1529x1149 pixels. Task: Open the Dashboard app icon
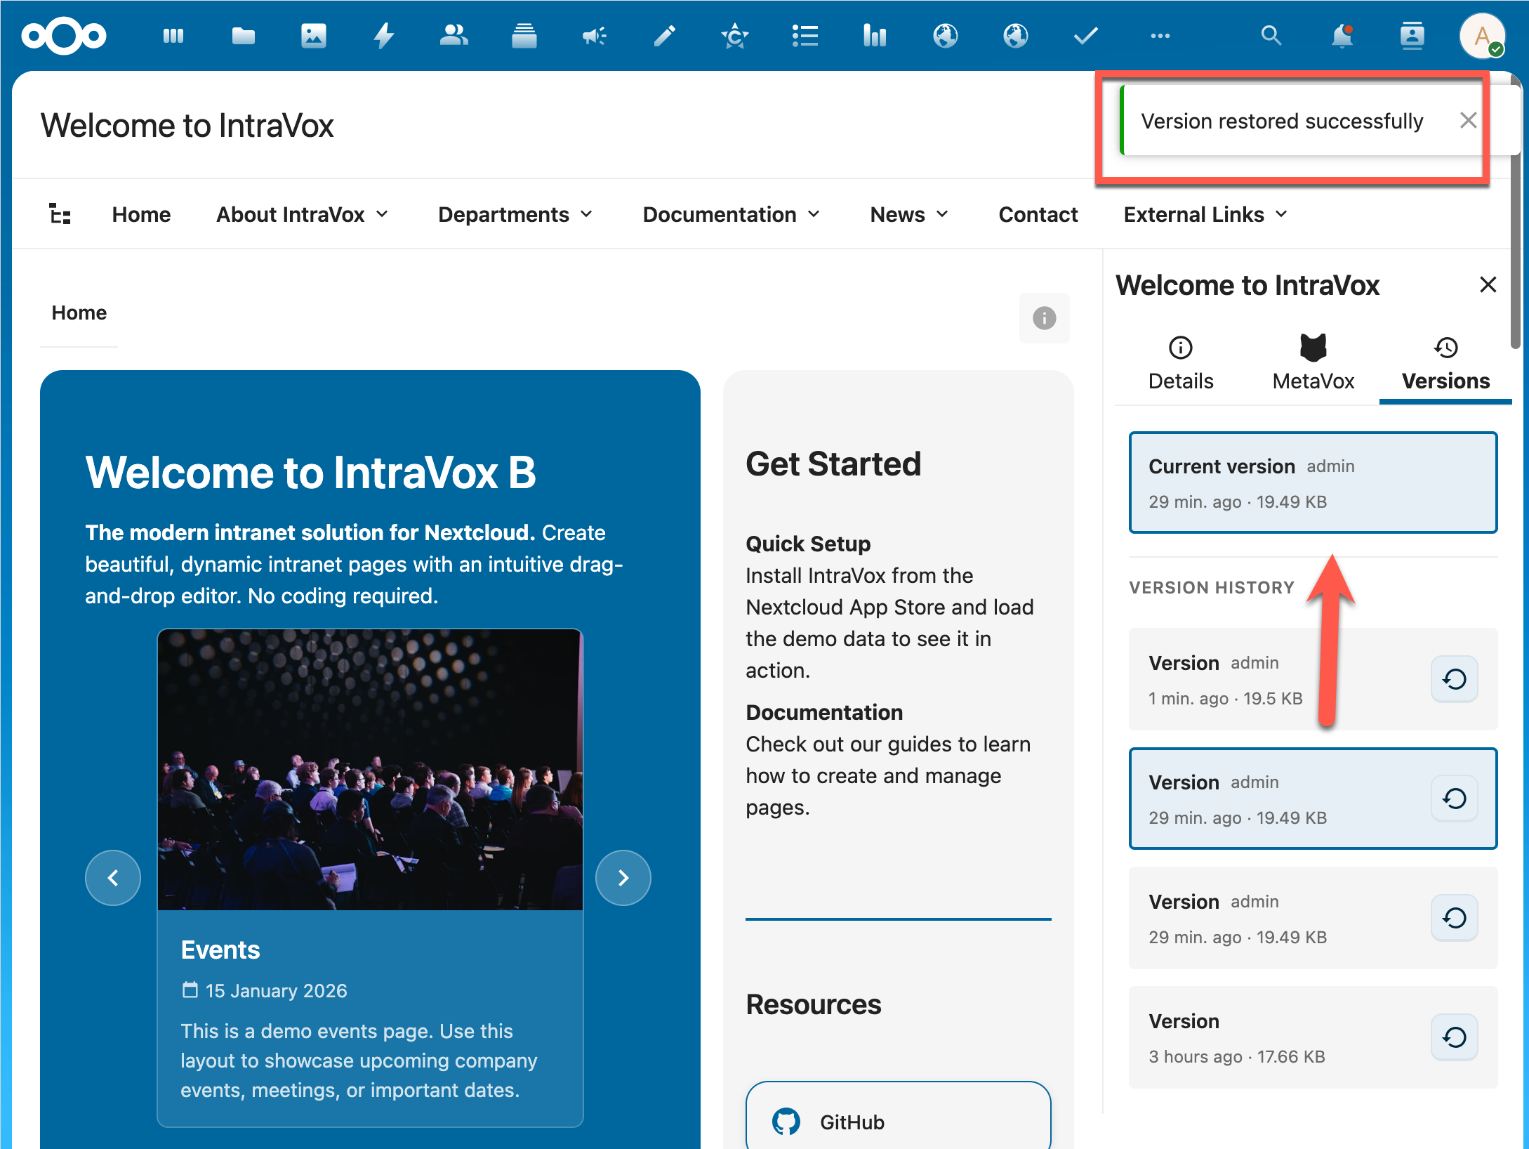click(173, 36)
